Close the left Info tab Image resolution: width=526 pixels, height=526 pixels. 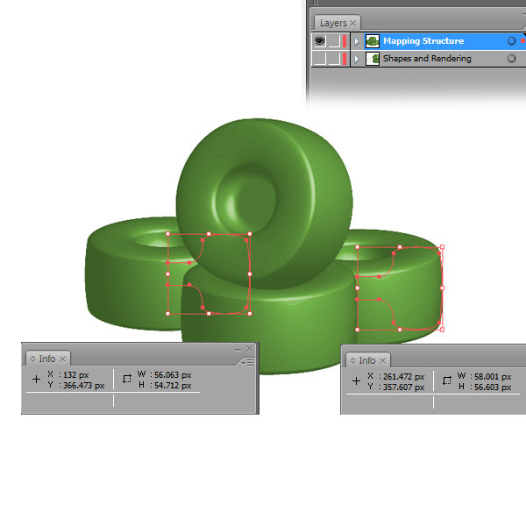(x=63, y=359)
